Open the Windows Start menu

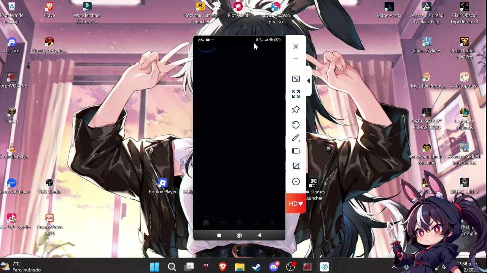click(x=154, y=267)
